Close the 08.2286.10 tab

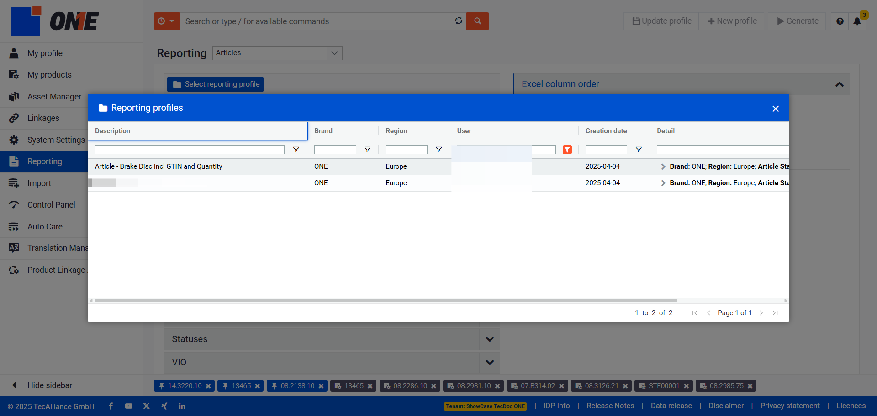pyautogui.click(x=433, y=386)
